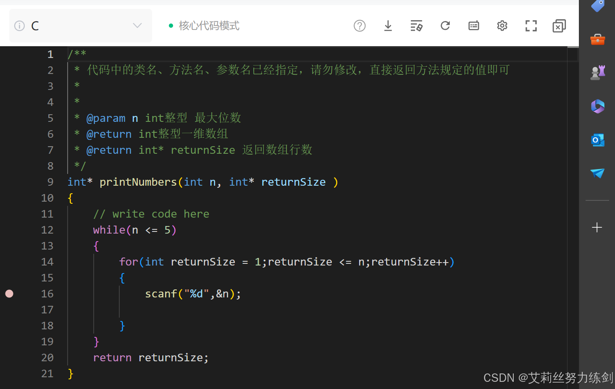
Task: Open the Microsoft 365 sidebar icon
Action: click(x=597, y=106)
